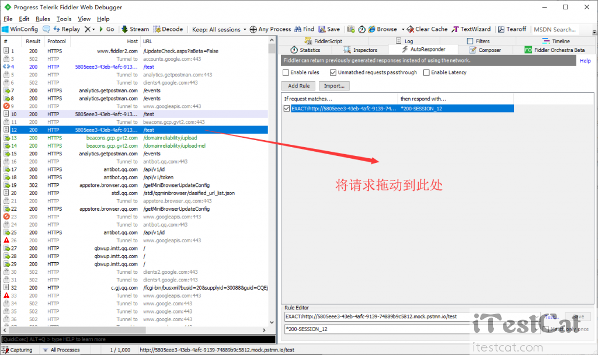The height and width of the screenshot is (355, 598).
Task: Toggle Unmatched requests passthrough checkbox
Action: [333, 72]
